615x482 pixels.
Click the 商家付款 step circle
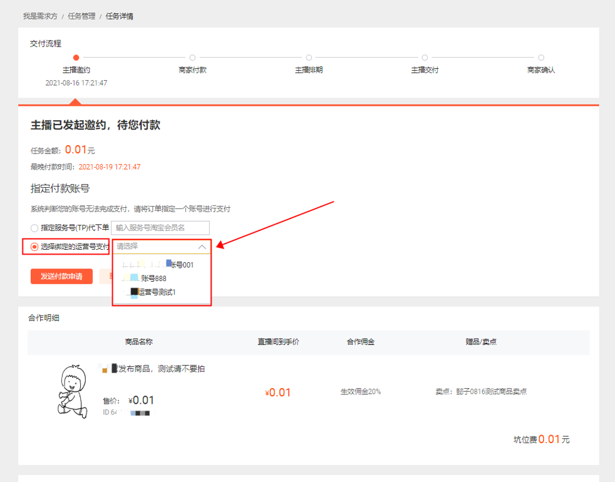[x=193, y=58]
